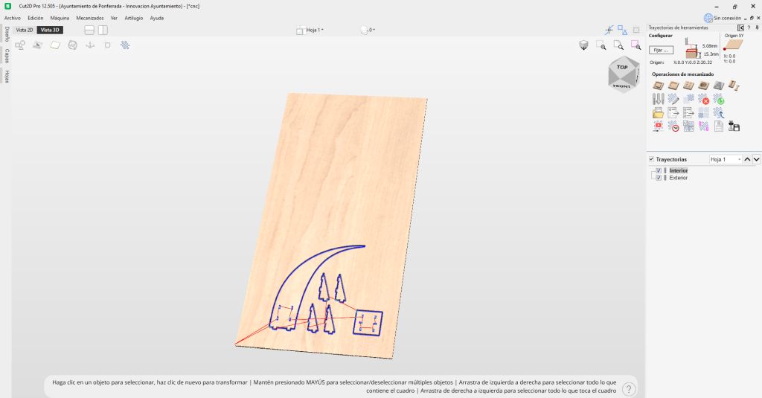Open the Archivo menu
This screenshot has width=762, height=398.
point(13,18)
